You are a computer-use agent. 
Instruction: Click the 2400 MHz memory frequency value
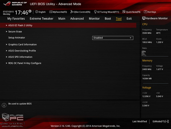click(x=147, y=69)
